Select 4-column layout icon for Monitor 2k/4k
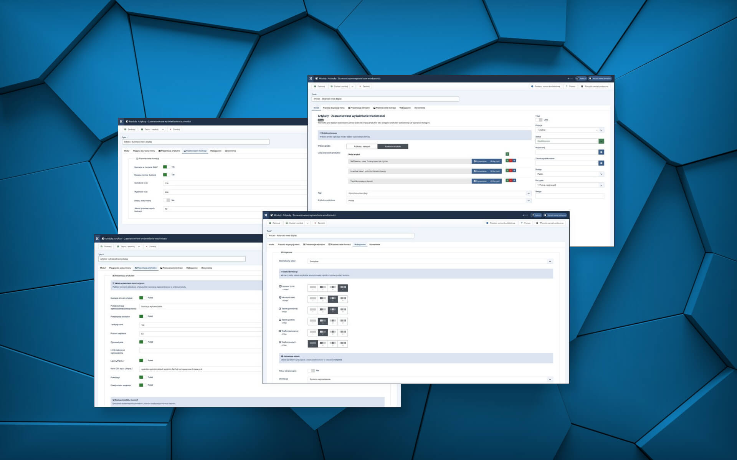 tap(343, 288)
